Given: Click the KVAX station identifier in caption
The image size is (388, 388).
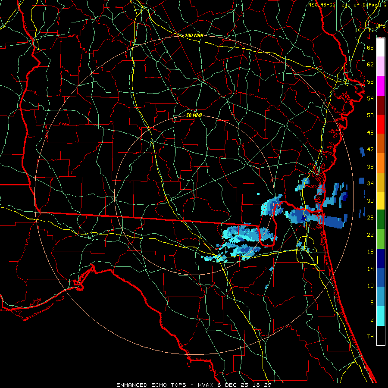Looking at the screenshot, I should pyautogui.click(x=206, y=385).
